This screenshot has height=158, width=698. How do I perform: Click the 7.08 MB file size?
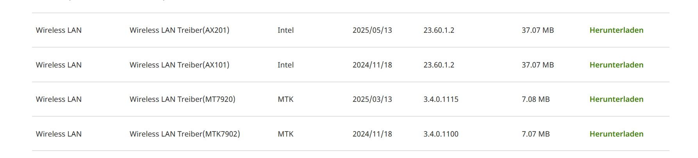click(536, 99)
